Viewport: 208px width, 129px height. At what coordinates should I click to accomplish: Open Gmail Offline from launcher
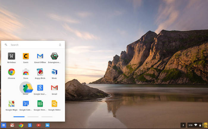click(40, 56)
